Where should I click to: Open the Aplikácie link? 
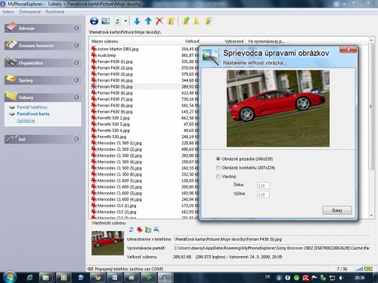26,120
